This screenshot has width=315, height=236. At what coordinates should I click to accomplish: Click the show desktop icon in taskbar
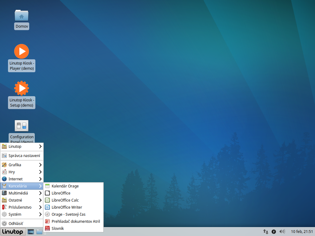click(31, 232)
